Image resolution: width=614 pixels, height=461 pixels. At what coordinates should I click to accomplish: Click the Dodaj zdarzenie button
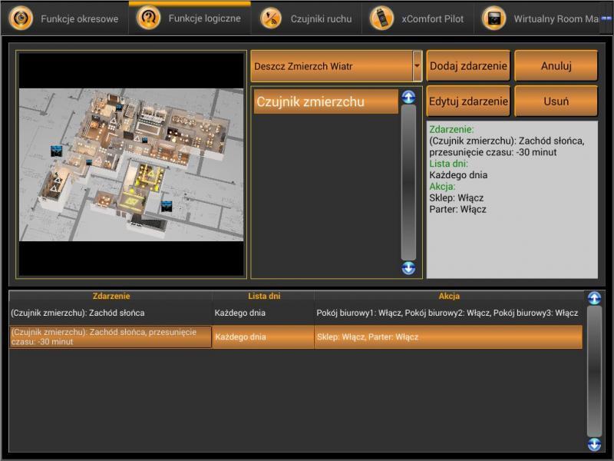468,66
